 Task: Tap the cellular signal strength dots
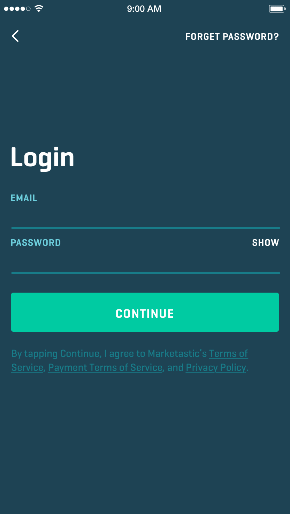click(x=17, y=9)
